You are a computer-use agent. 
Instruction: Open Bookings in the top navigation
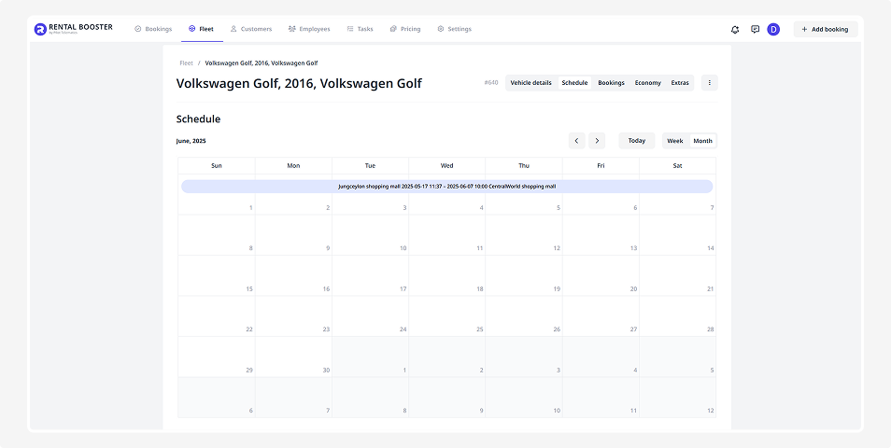click(153, 29)
